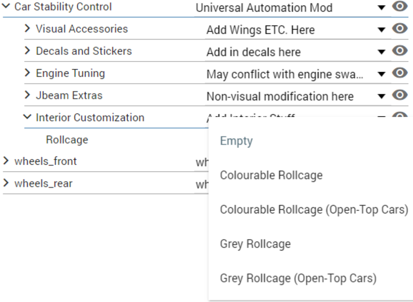Select Empty from the rollcage options

[236, 141]
